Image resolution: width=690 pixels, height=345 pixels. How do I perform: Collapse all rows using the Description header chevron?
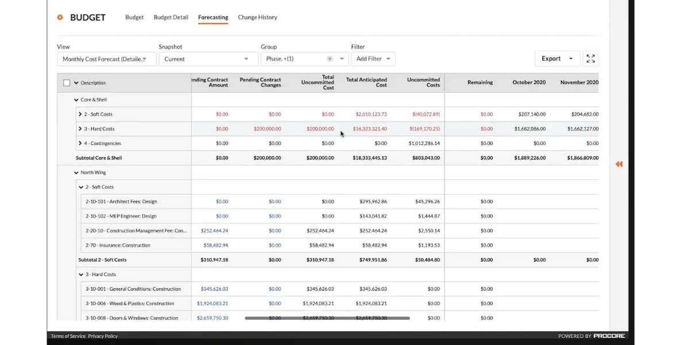pyautogui.click(x=76, y=83)
